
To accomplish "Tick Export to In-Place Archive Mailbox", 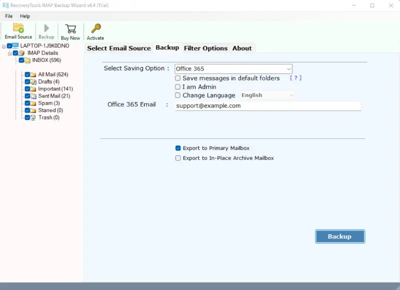I will (178, 158).
